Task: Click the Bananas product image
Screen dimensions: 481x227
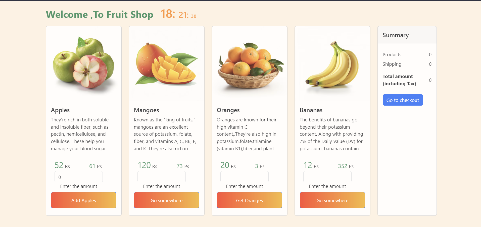Action: click(332, 65)
